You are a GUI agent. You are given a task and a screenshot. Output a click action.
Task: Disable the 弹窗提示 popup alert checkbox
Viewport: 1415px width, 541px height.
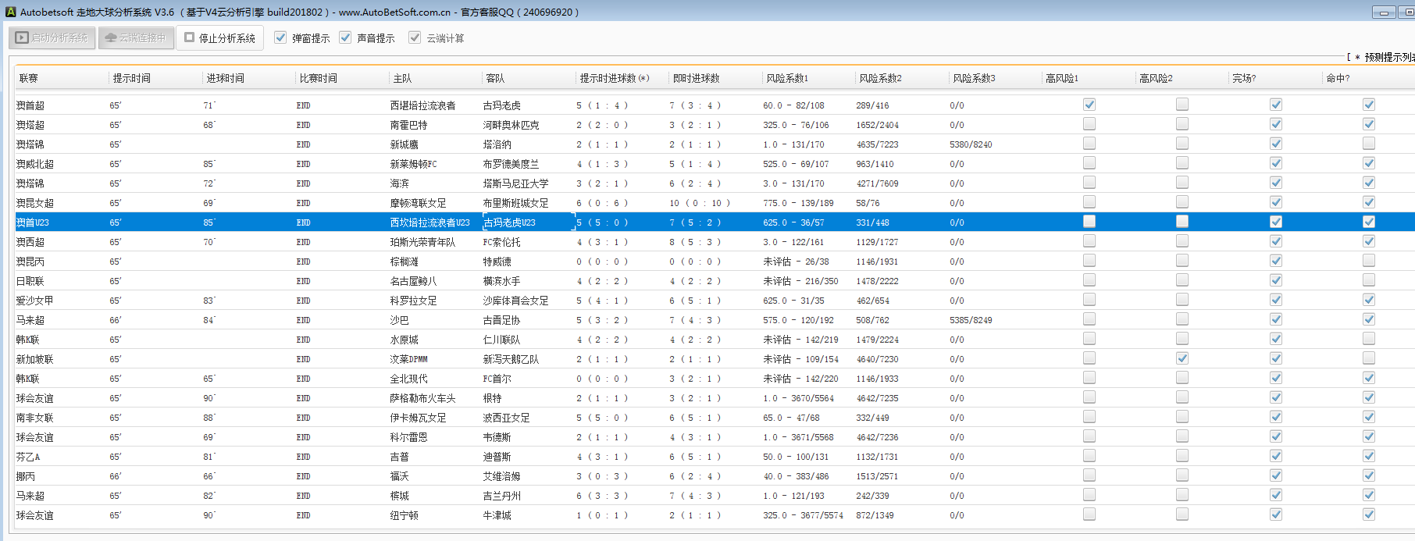[280, 37]
